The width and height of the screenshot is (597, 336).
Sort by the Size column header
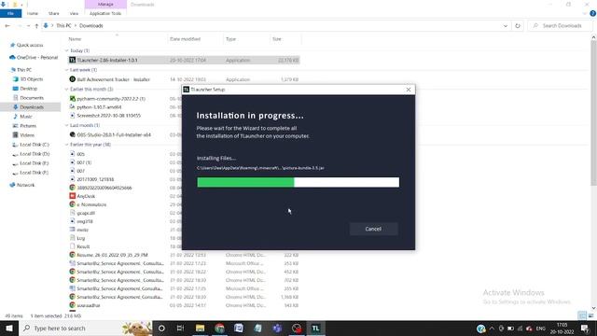285,39
